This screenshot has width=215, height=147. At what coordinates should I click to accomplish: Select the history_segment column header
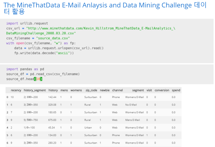pyautogui.click(x=35, y=90)
